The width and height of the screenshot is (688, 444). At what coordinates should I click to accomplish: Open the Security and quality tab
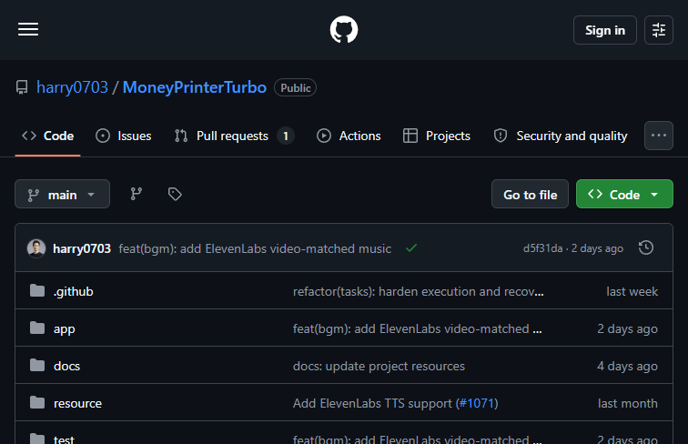[x=561, y=136]
